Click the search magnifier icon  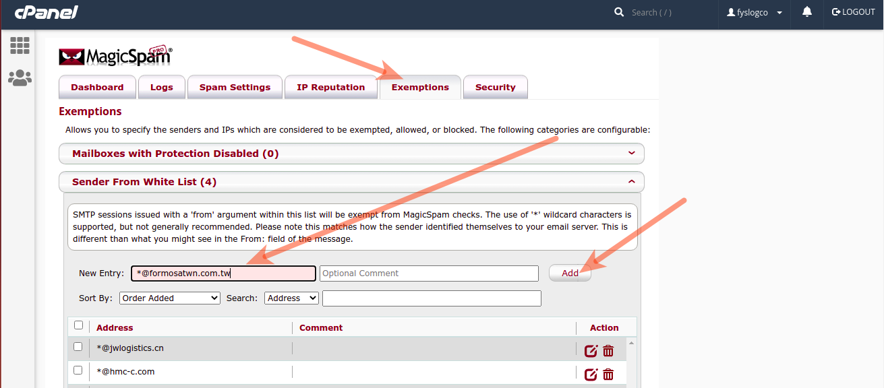click(x=619, y=12)
